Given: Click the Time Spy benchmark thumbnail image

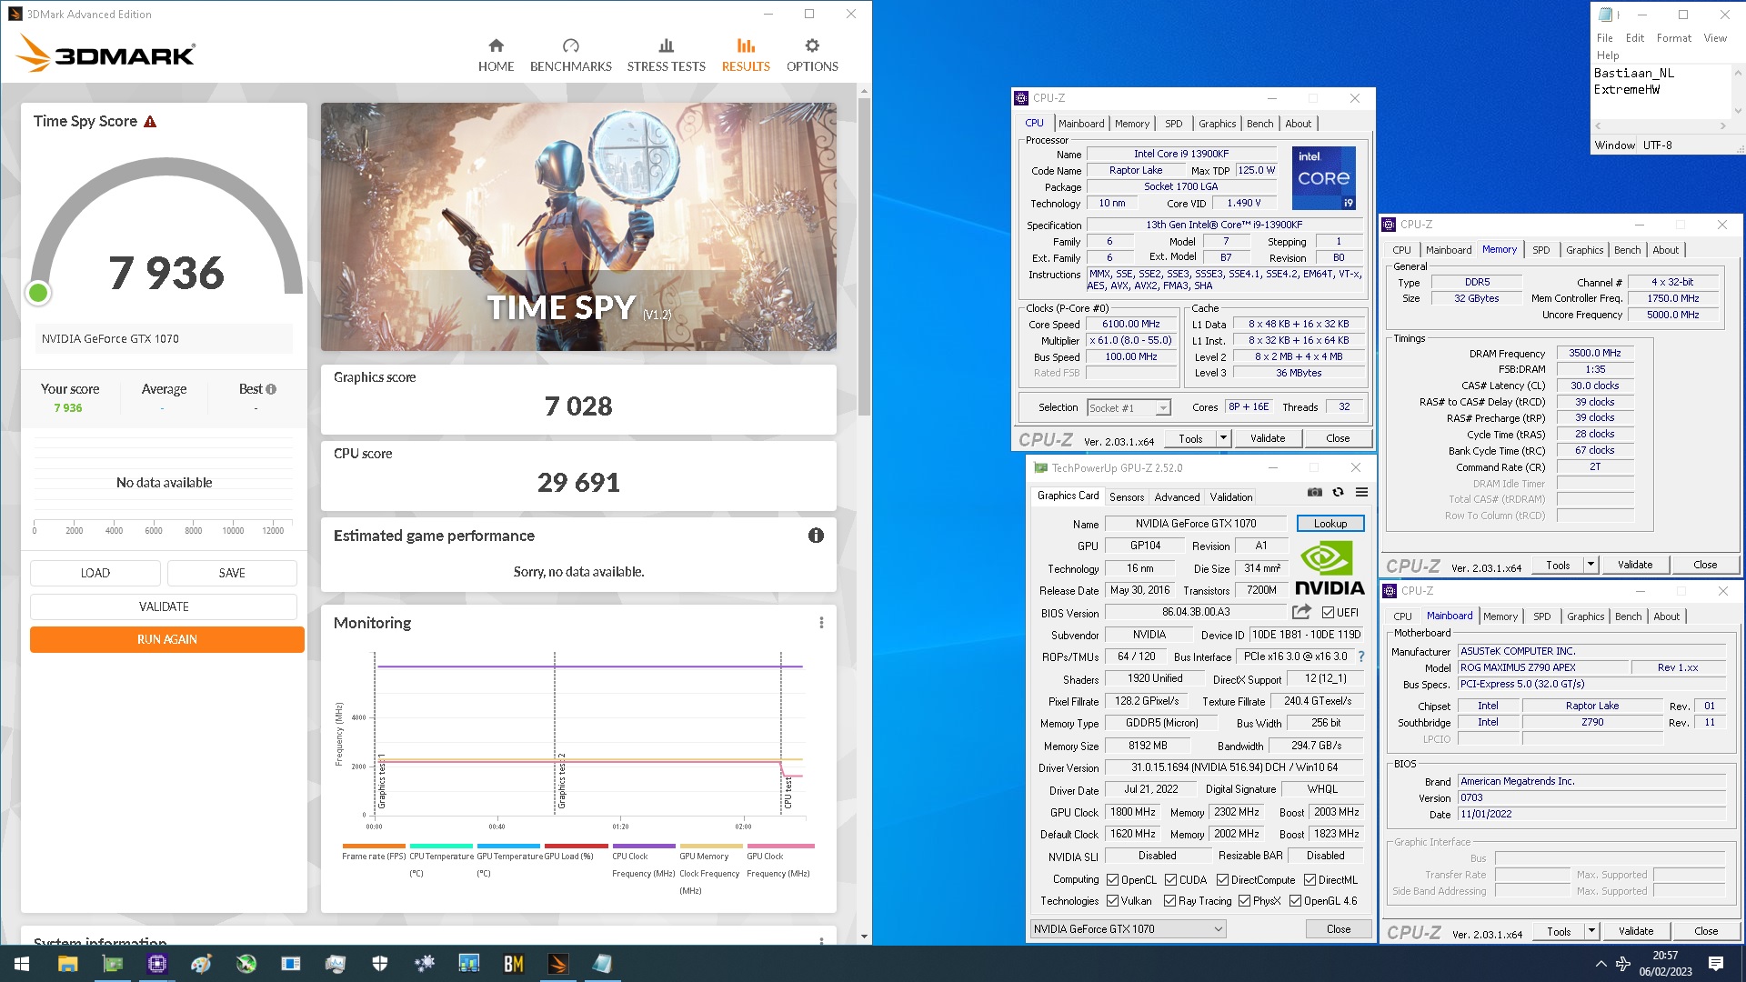Looking at the screenshot, I should (x=578, y=226).
